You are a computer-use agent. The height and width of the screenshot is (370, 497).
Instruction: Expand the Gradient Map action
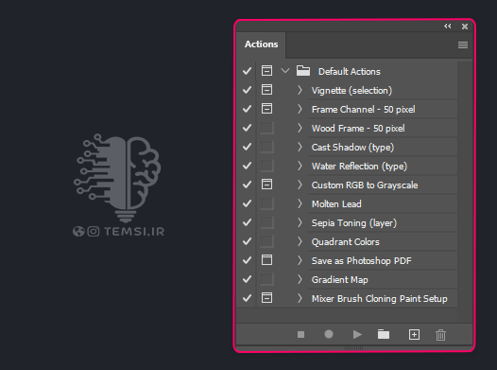point(300,279)
